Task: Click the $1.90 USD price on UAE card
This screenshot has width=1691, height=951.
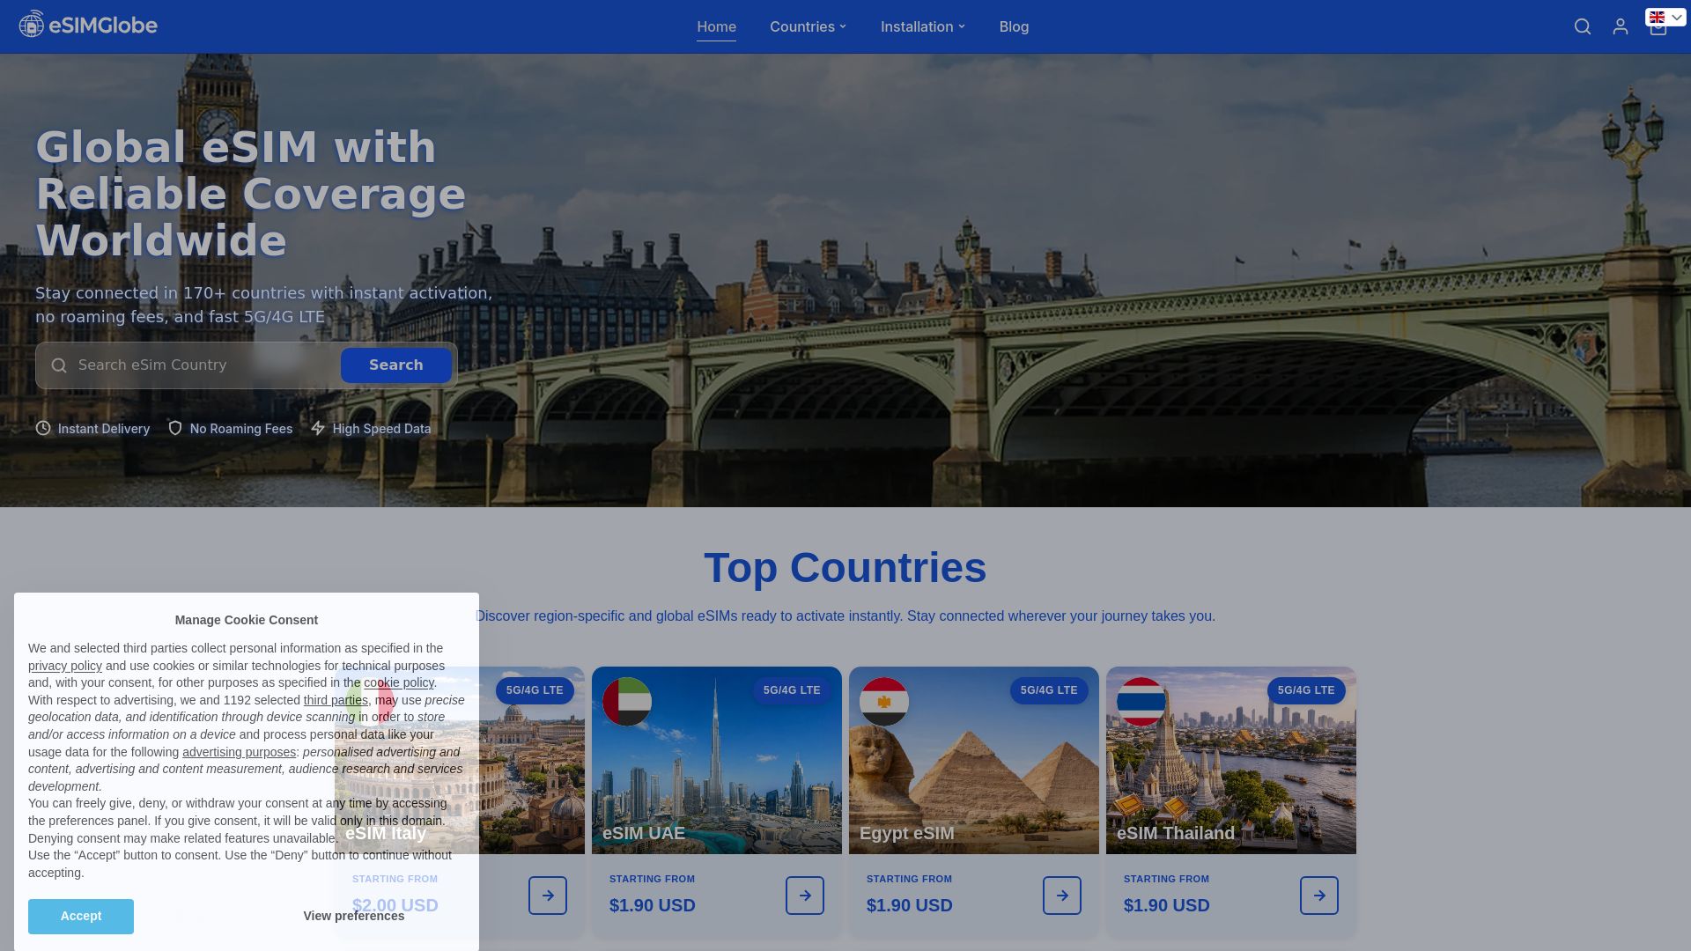Action: 653,905
